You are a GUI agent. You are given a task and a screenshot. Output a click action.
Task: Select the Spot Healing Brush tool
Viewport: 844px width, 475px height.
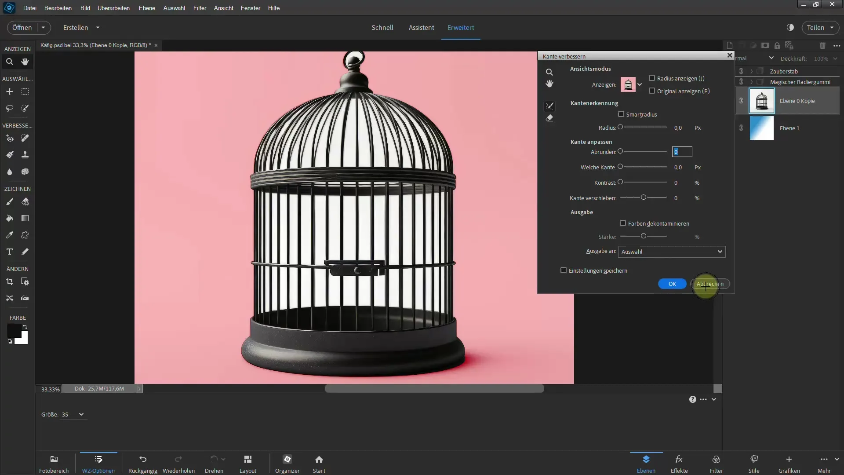pos(25,138)
